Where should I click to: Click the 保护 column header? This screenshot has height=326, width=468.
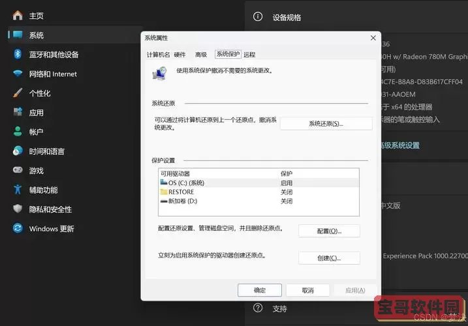[287, 173]
